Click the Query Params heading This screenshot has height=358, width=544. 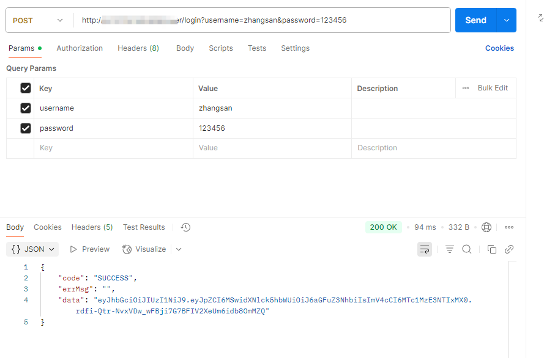click(x=31, y=68)
